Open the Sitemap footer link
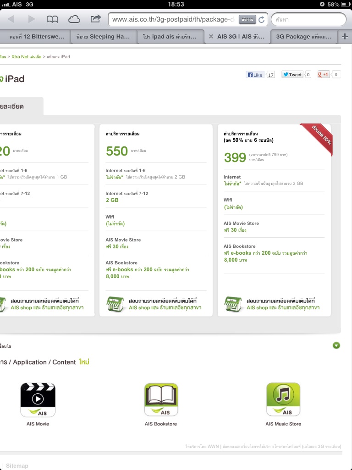 point(17,465)
